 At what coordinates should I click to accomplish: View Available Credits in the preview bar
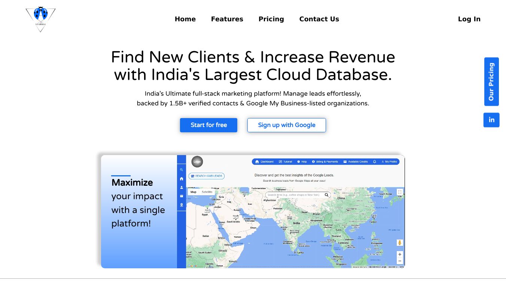point(356,162)
